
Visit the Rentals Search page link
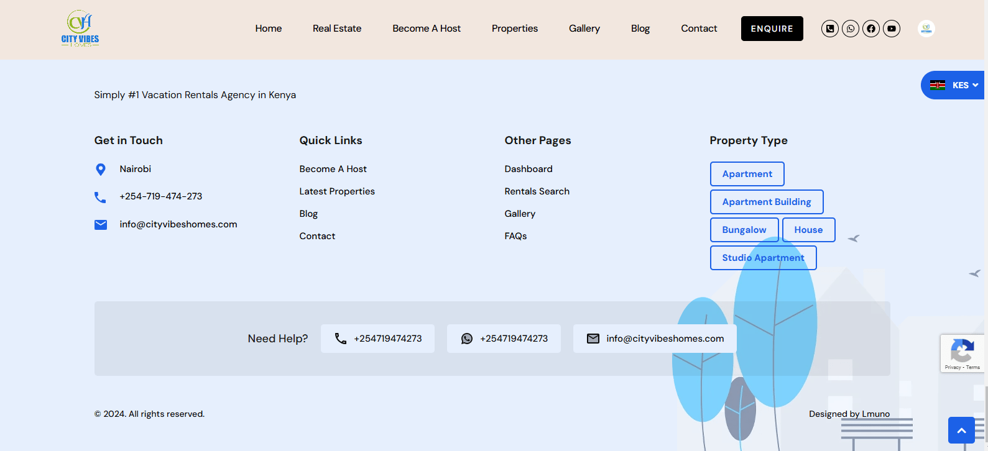tap(537, 191)
